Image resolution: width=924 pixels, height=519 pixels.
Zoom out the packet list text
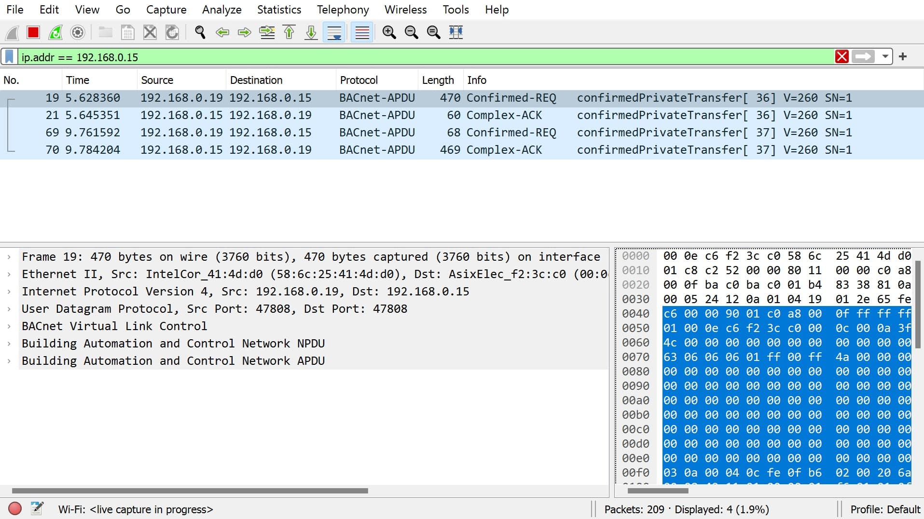[x=411, y=32]
